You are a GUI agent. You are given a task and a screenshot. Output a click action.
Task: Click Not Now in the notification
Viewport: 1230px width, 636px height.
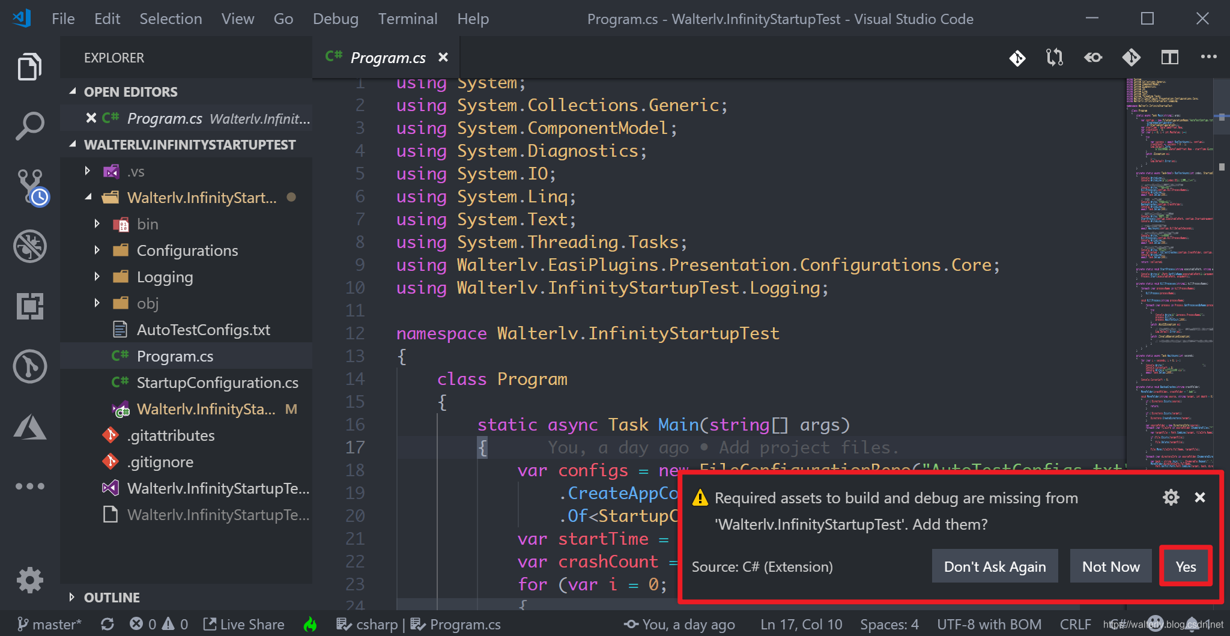coord(1110,566)
